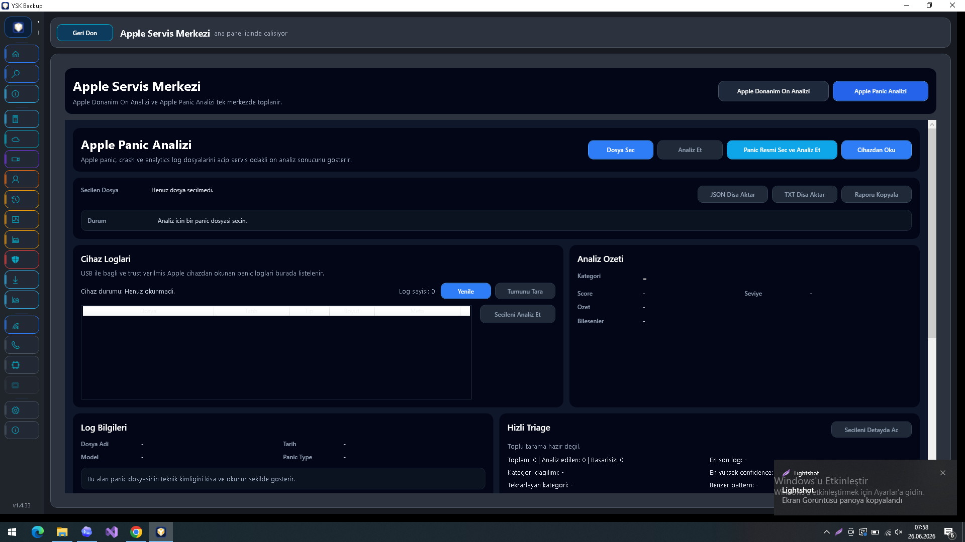
Task: Click the muted volume tray icon
Action: [899, 532]
